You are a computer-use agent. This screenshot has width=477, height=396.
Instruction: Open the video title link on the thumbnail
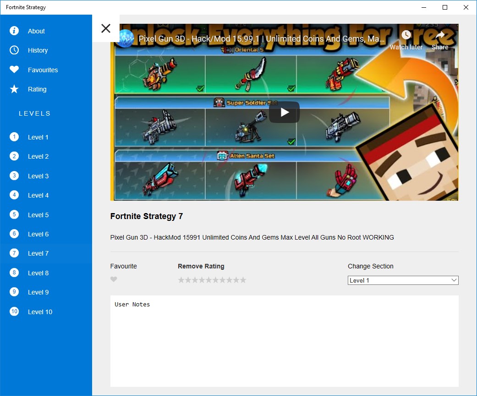tap(261, 39)
